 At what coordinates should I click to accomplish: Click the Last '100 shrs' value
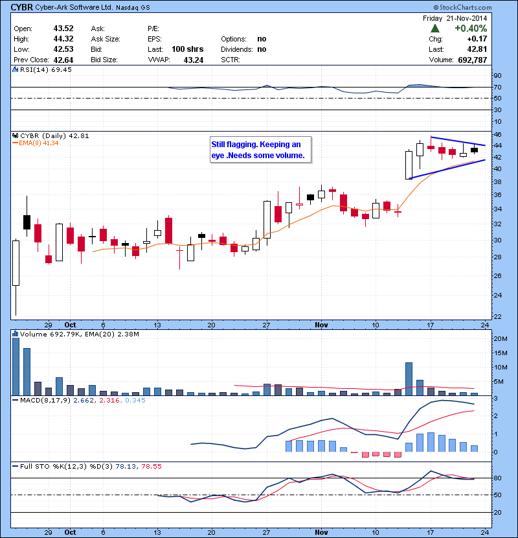coord(188,49)
